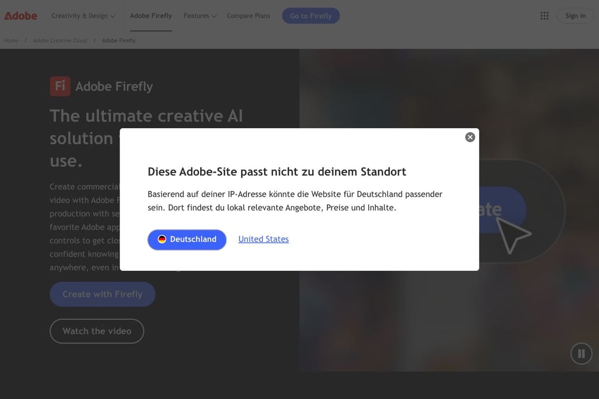The width and height of the screenshot is (599, 399).
Task: Click the Adobe Firefly Fi logo icon
Action: click(x=60, y=86)
